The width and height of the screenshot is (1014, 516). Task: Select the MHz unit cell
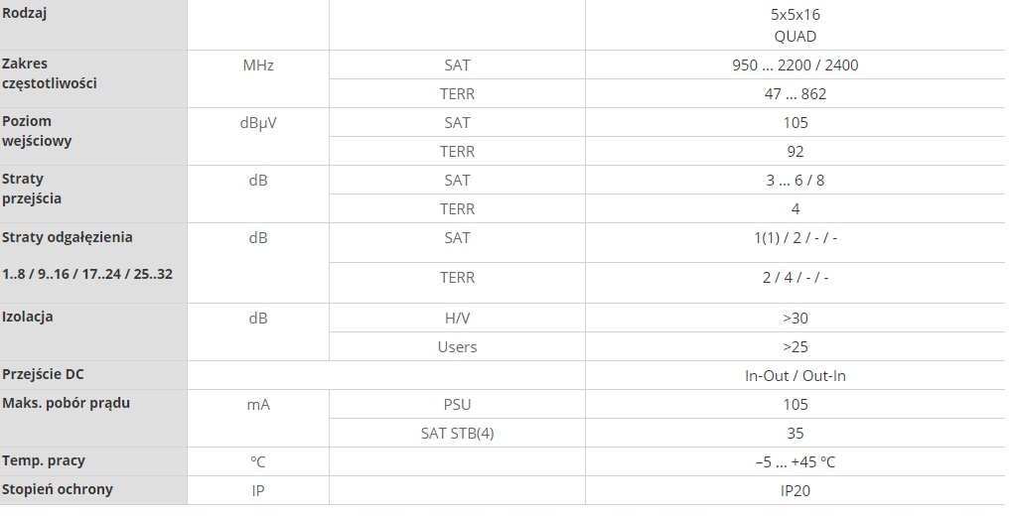click(x=258, y=65)
